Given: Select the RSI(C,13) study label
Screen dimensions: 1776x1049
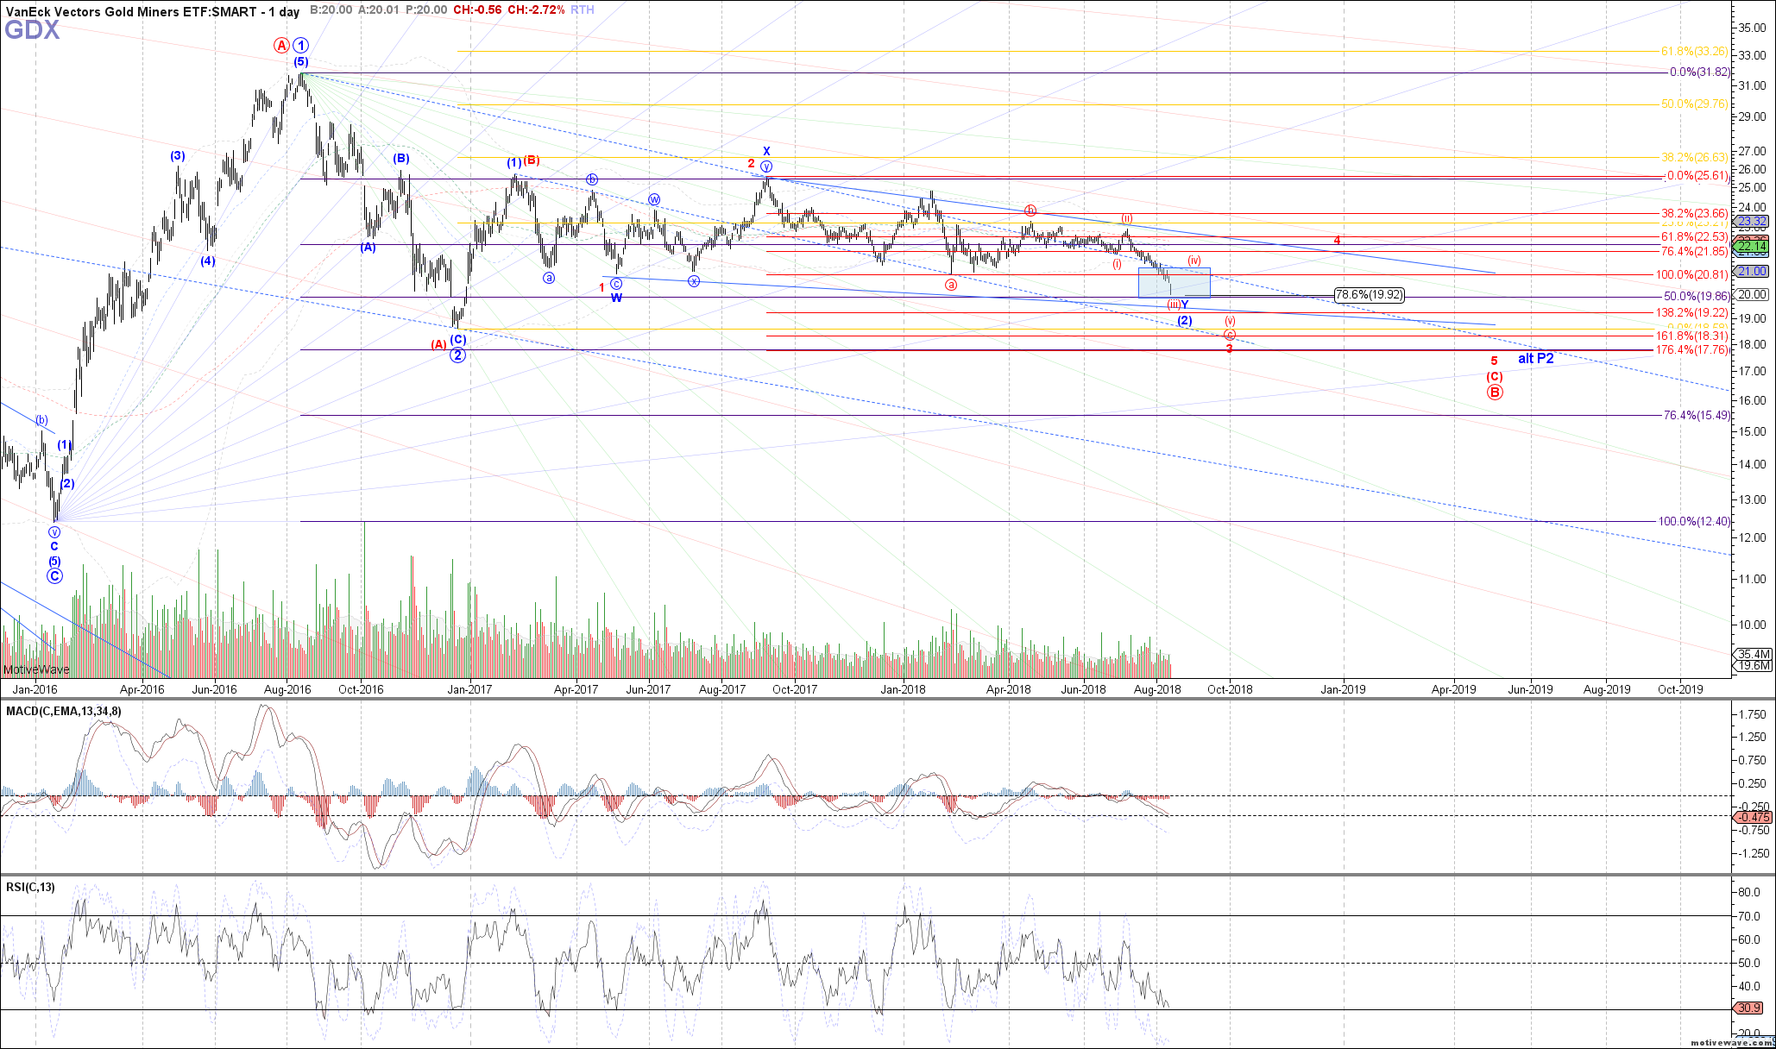Looking at the screenshot, I should click(30, 887).
